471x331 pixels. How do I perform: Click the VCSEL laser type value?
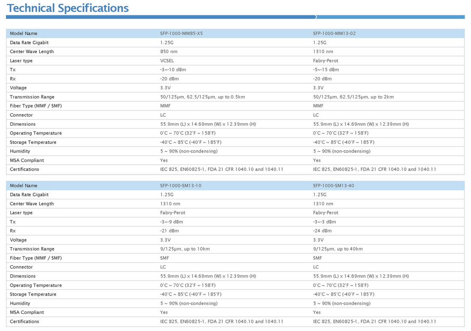click(x=167, y=61)
